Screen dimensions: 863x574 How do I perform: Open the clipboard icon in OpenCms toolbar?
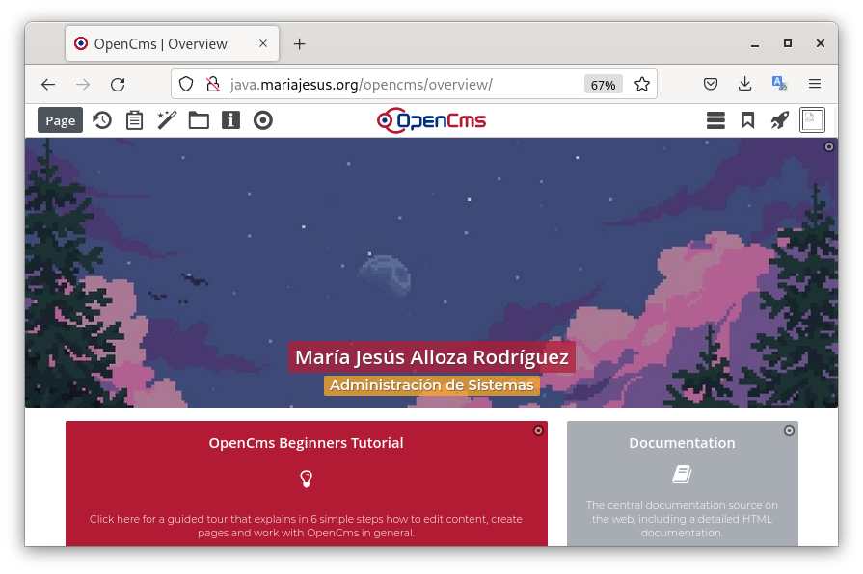(135, 120)
